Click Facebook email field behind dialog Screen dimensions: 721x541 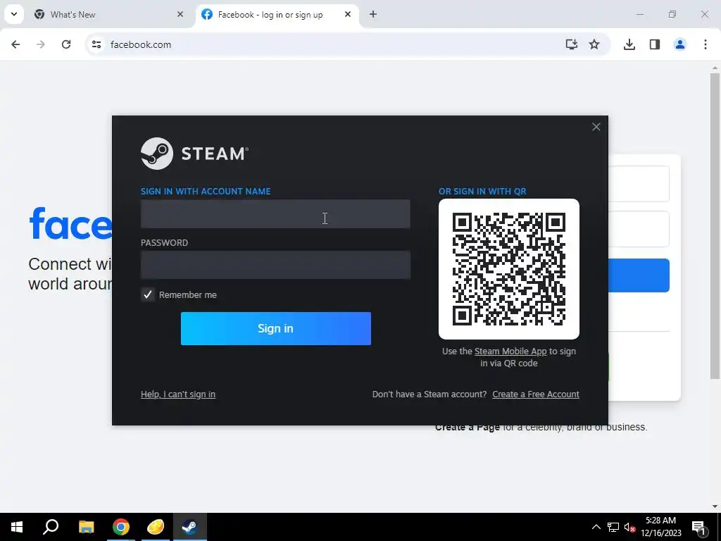coord(639,184)
